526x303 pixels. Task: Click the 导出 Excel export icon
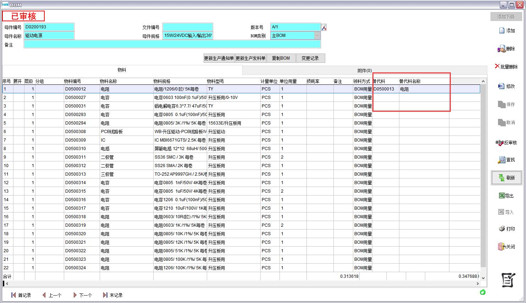click(x=502, y=196)
